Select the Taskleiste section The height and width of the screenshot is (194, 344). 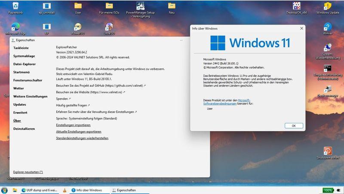[x=21, y=48]
